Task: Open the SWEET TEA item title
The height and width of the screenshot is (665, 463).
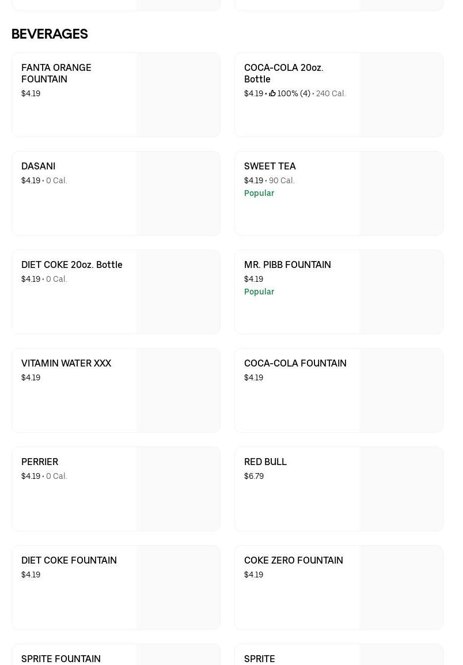Action: [x=270, y=166]
